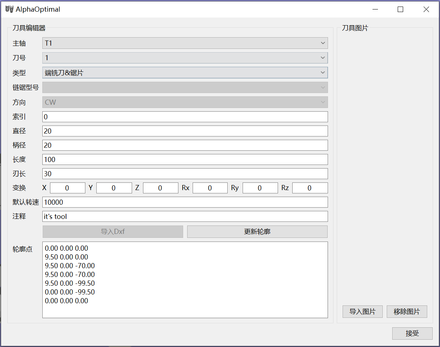Click into the 直径 field
Viewport: 440px width, 347px height.
tap(185, 131)
